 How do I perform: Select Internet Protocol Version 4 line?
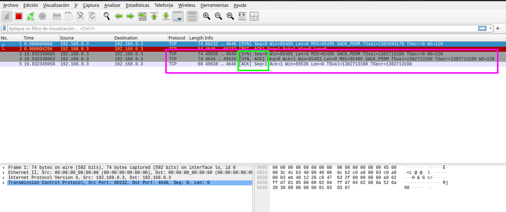(x=89, y=178)
